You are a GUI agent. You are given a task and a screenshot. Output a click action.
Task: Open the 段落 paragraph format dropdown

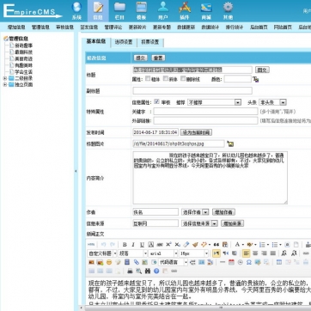click(x=132, y=253)
